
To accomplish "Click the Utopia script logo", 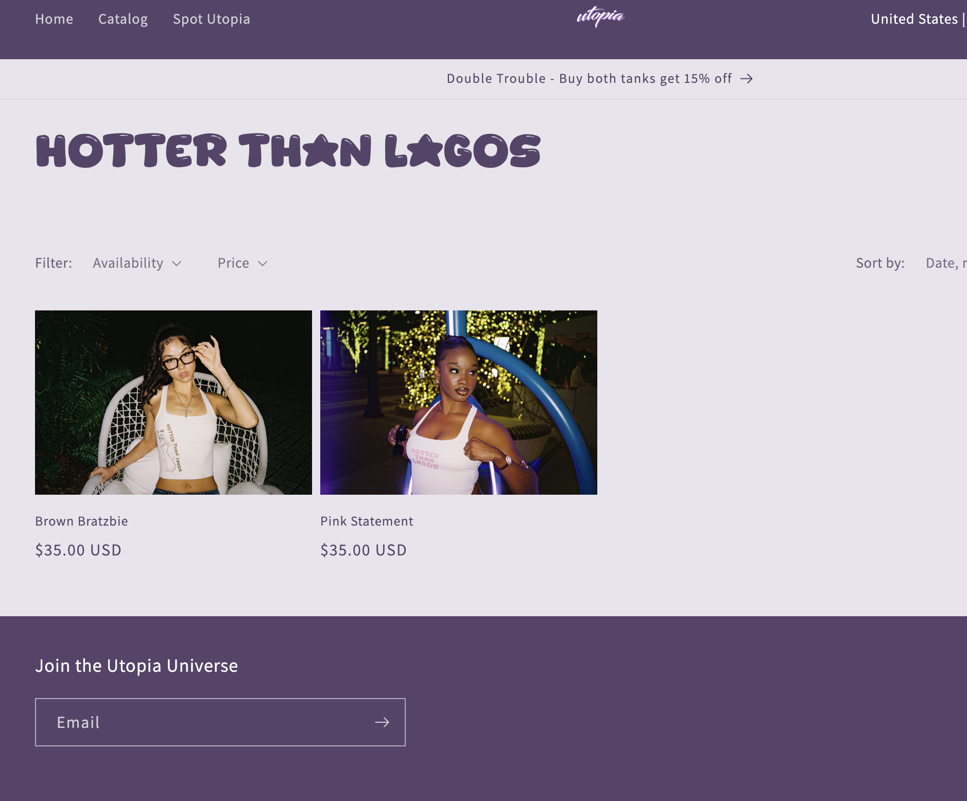I will click(x=600, y=17).
